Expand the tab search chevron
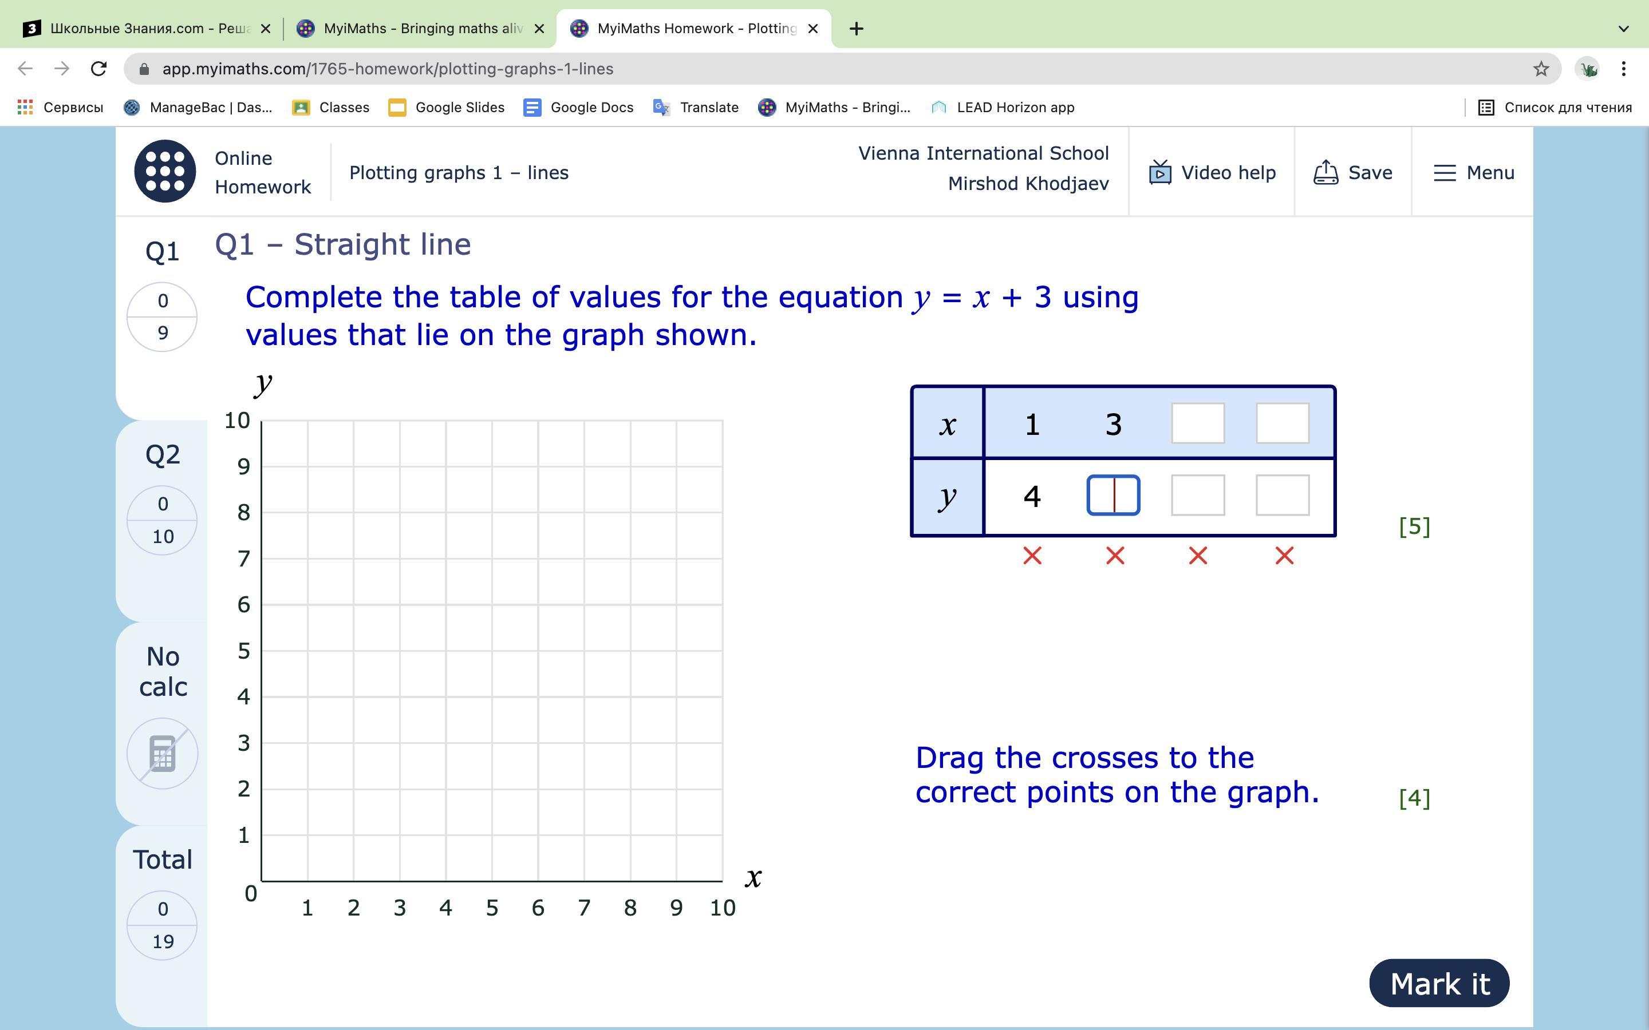Screen dimensions: 1649x1030 [1623, 29]
